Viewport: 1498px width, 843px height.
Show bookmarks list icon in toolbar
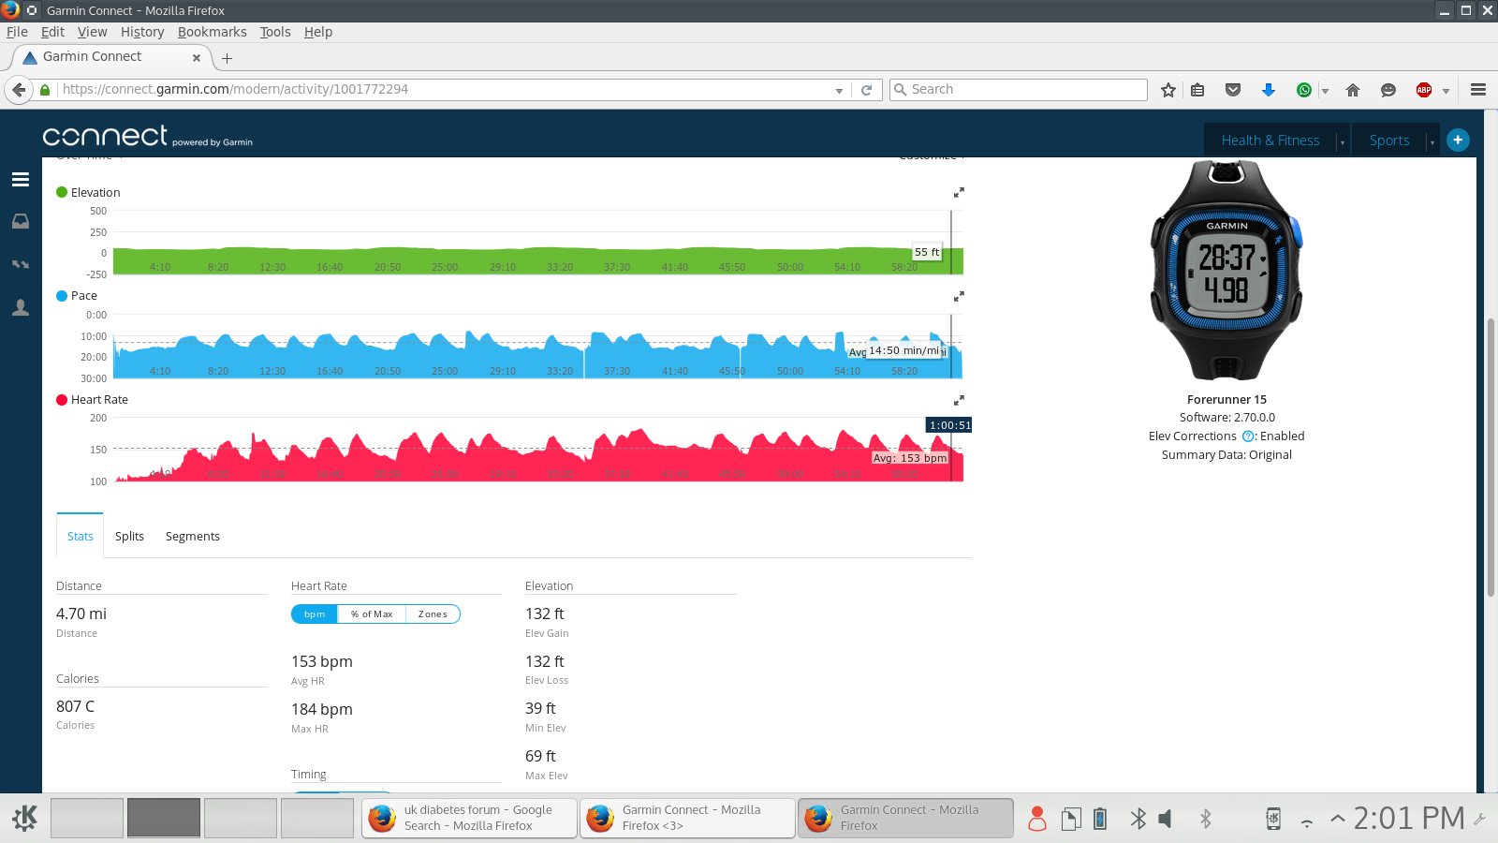pos(1197,90)
